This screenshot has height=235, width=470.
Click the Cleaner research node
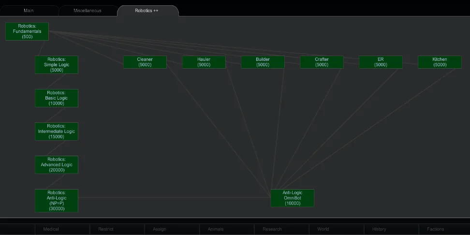[145, 62]
